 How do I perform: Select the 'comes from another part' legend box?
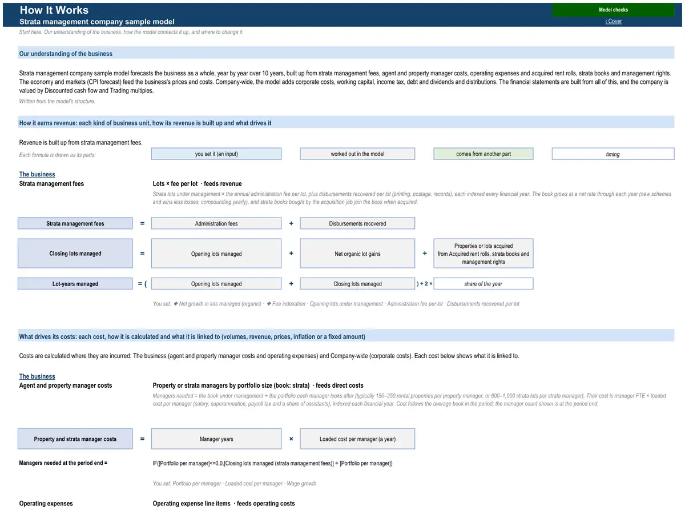click(x=483, y=154)
